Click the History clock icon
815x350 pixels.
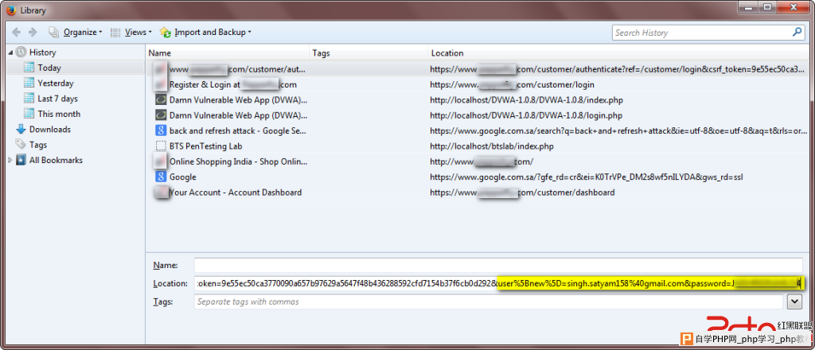[21, 52]
